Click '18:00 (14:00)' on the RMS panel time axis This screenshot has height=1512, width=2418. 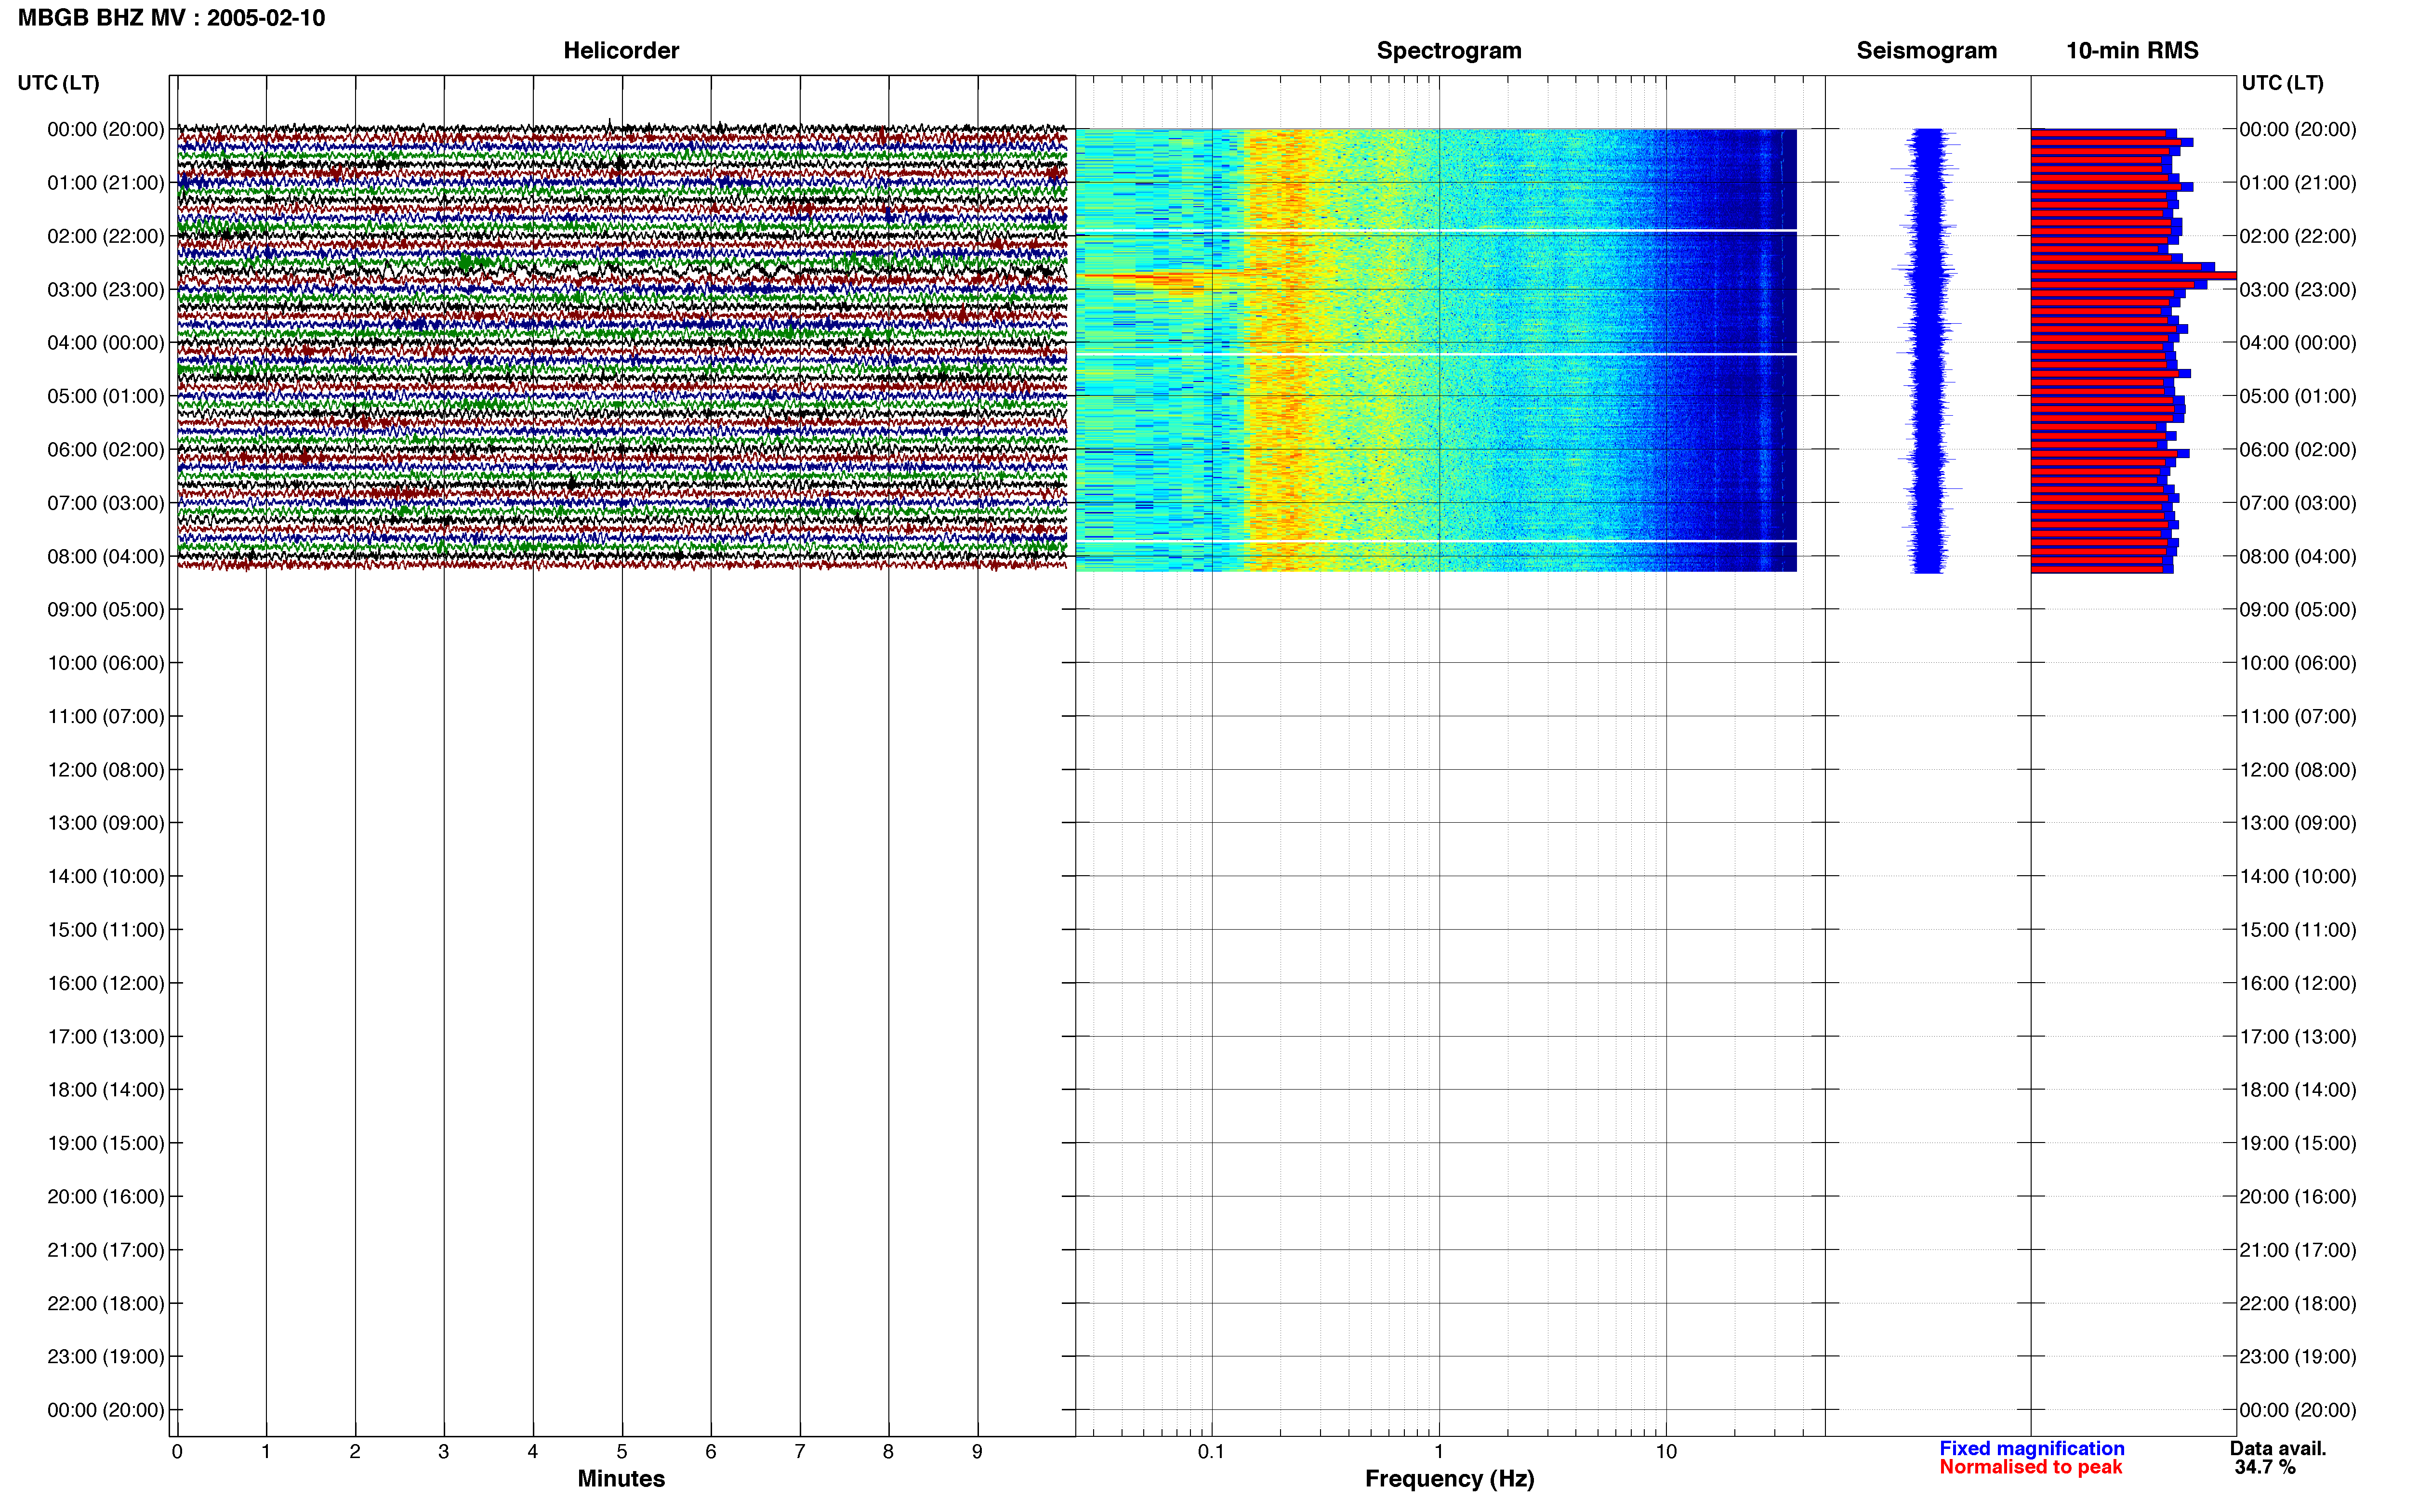point(2298,1089)
